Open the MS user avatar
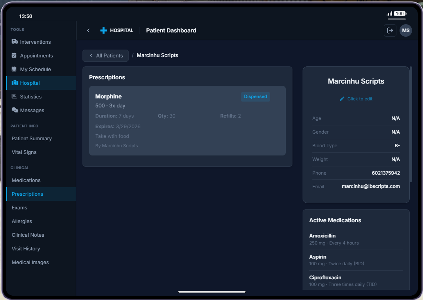This screenshot has width=423, height=300. point(405,30)
